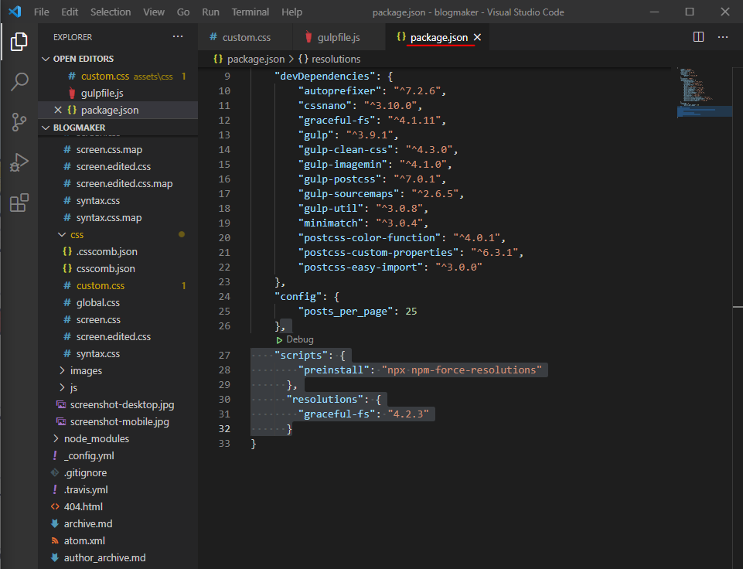Switch to the gulpfile.js tab
Screen dimensions: 743x569
tap(339, 37)
